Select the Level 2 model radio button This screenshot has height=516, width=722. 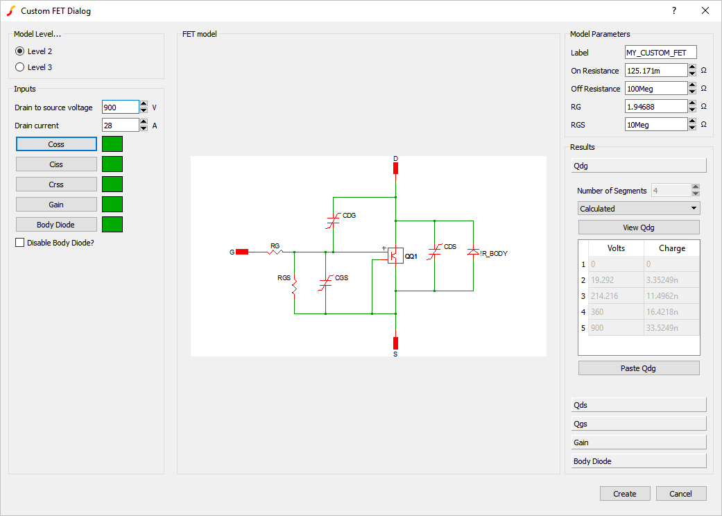point(19,51)
